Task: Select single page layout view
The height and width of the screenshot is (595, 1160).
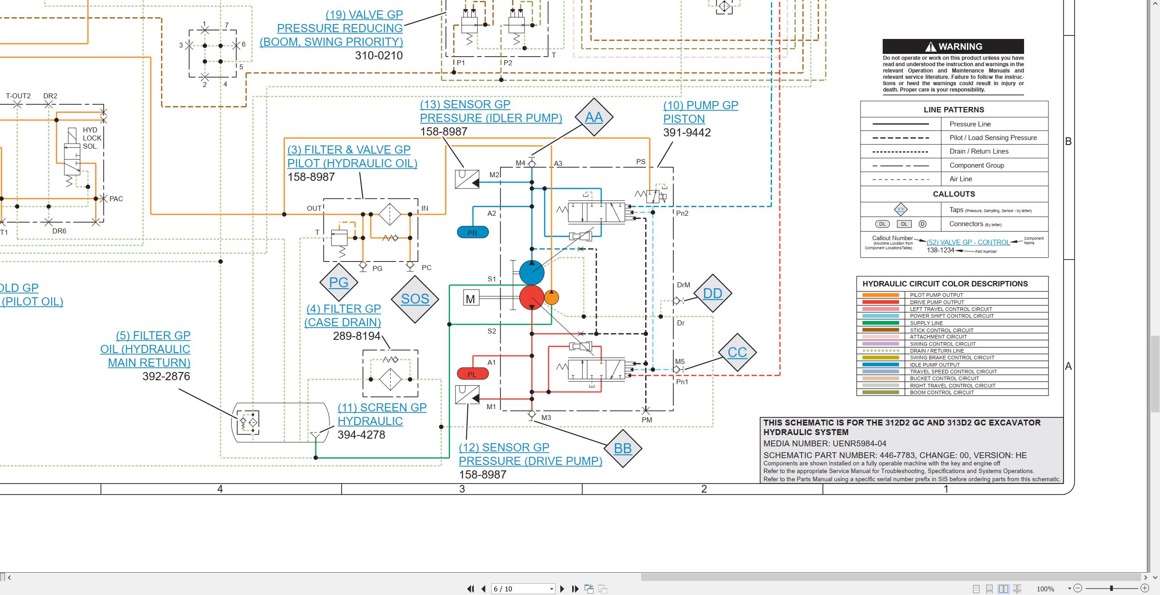Action: pyautogui.click(x=976, y=589)
